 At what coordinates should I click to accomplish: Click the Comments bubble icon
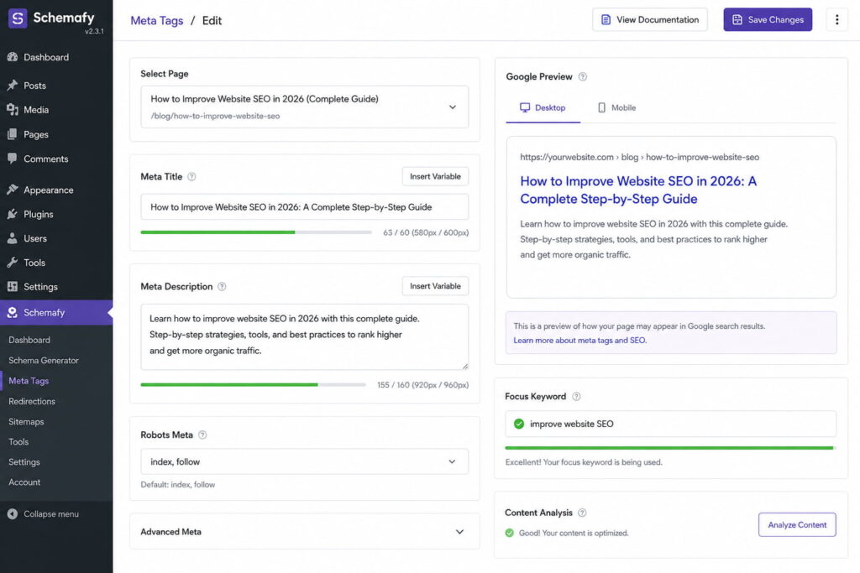[12, 159]
